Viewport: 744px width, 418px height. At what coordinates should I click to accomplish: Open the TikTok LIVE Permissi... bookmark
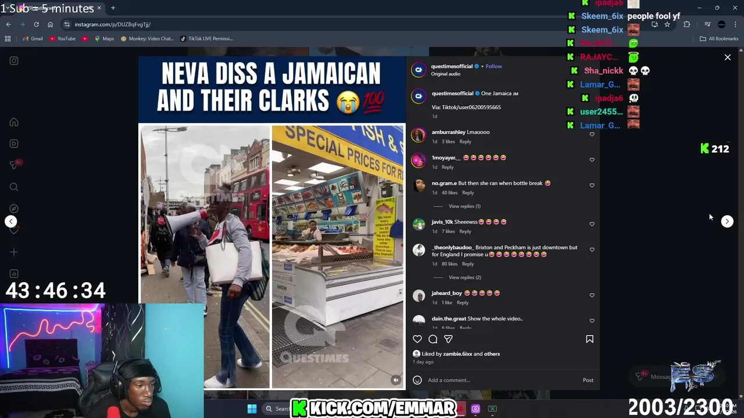click(206, 39)
